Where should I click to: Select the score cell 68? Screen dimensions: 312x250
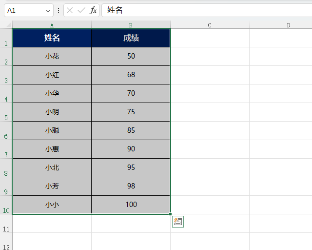click(131, 75)
